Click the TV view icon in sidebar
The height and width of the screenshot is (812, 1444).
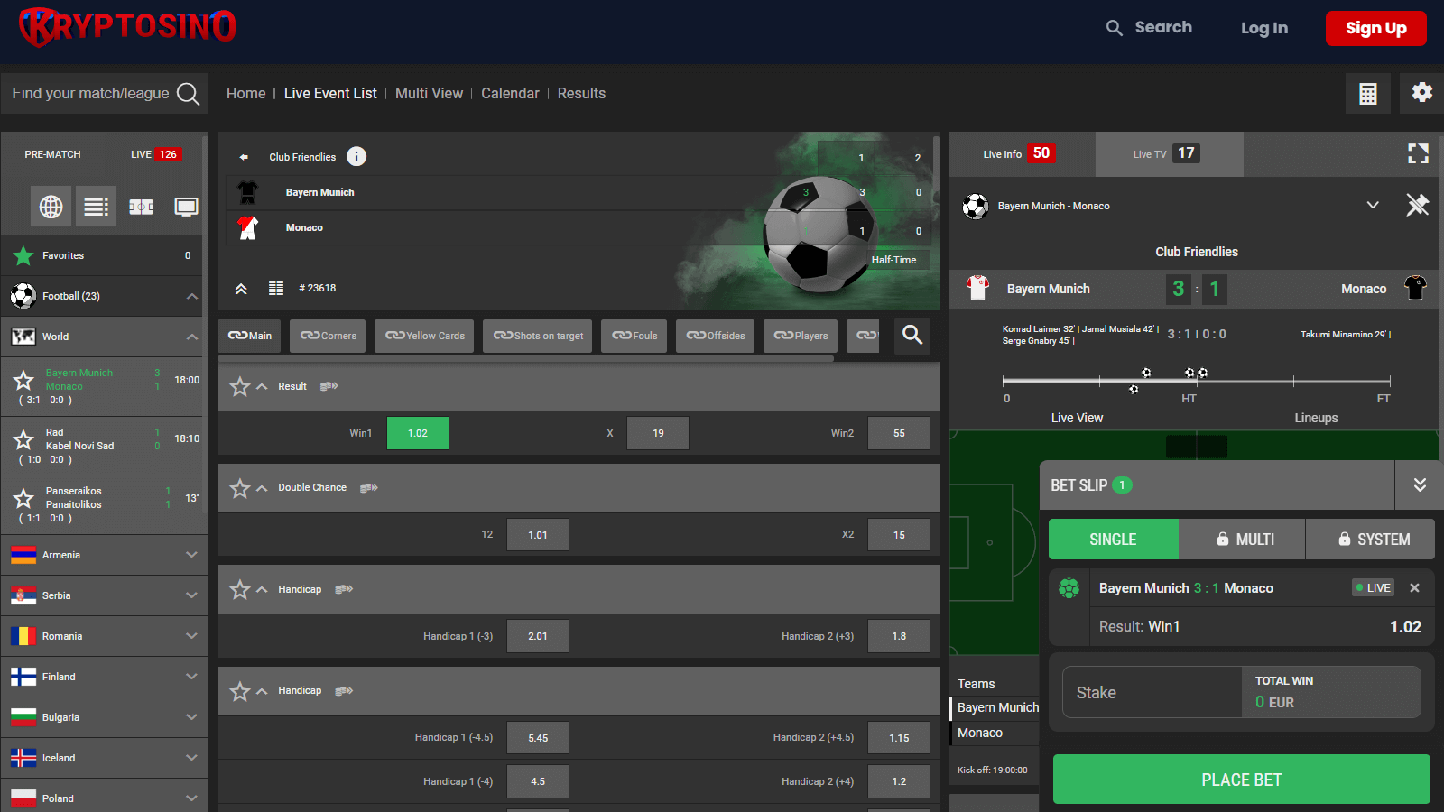[185, 206]
